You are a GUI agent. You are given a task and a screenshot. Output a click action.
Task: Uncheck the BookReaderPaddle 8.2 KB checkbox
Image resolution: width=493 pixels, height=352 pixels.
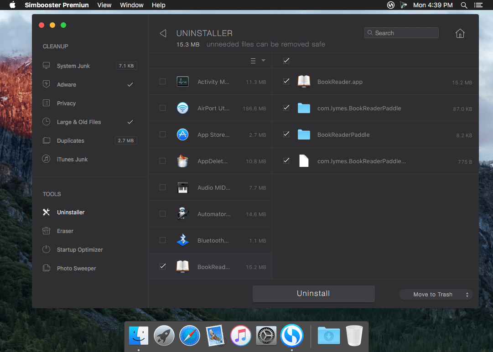[x=286, y=134]
